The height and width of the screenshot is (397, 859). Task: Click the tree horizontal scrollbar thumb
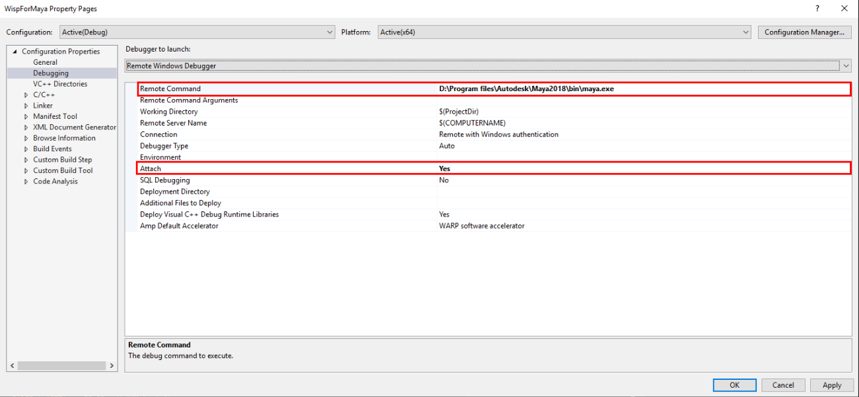tap(61, 365)
